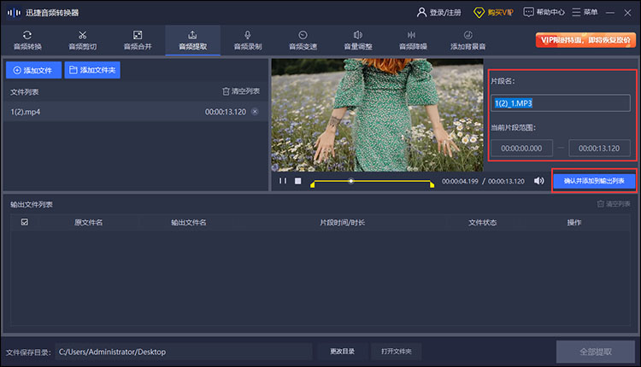
Task: Pause video playback
Action: (x=283, y=181)
